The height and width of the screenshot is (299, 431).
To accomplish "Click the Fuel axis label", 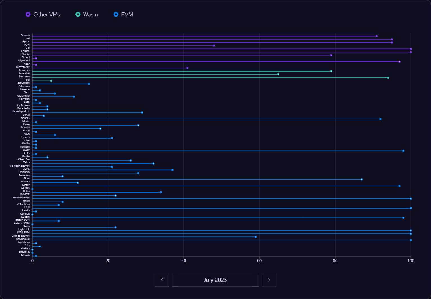I will point(27,48).
